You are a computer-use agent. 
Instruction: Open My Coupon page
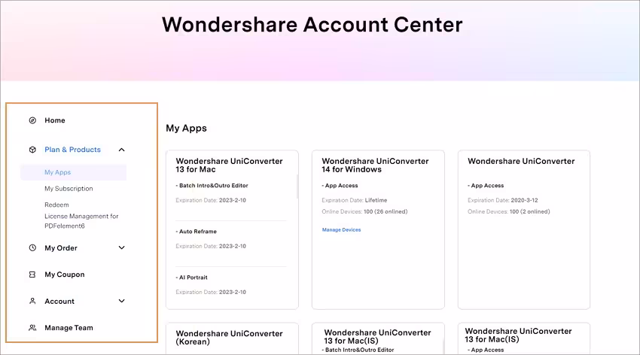click(65, 275)
